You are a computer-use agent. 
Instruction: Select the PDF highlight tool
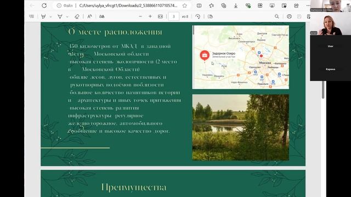[x=60, y=16]
